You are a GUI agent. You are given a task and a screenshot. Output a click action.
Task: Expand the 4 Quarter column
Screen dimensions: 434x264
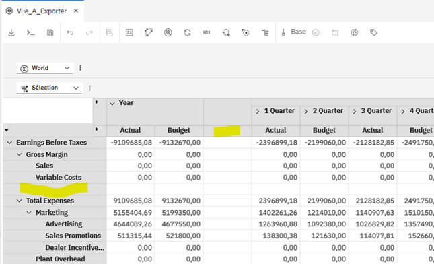click(x=403, y=112)
